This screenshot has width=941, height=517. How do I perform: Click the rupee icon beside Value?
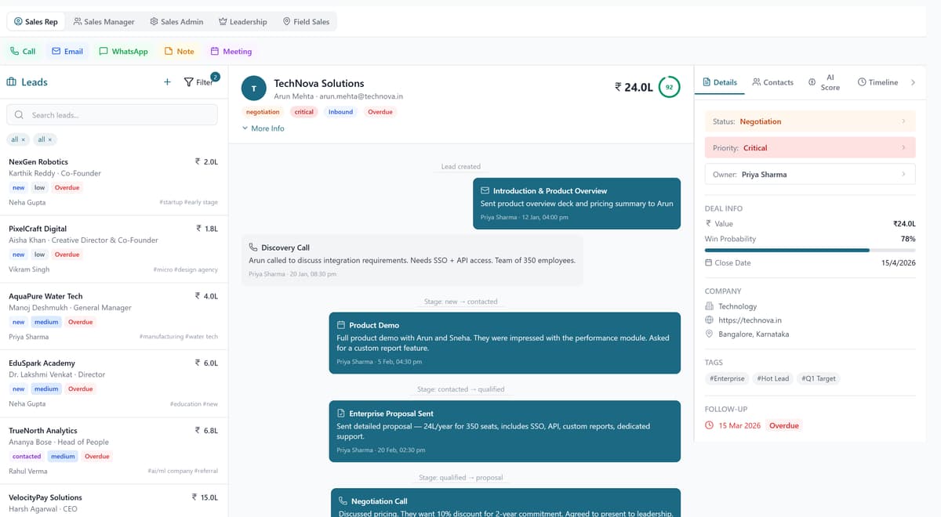coord(709,223)
